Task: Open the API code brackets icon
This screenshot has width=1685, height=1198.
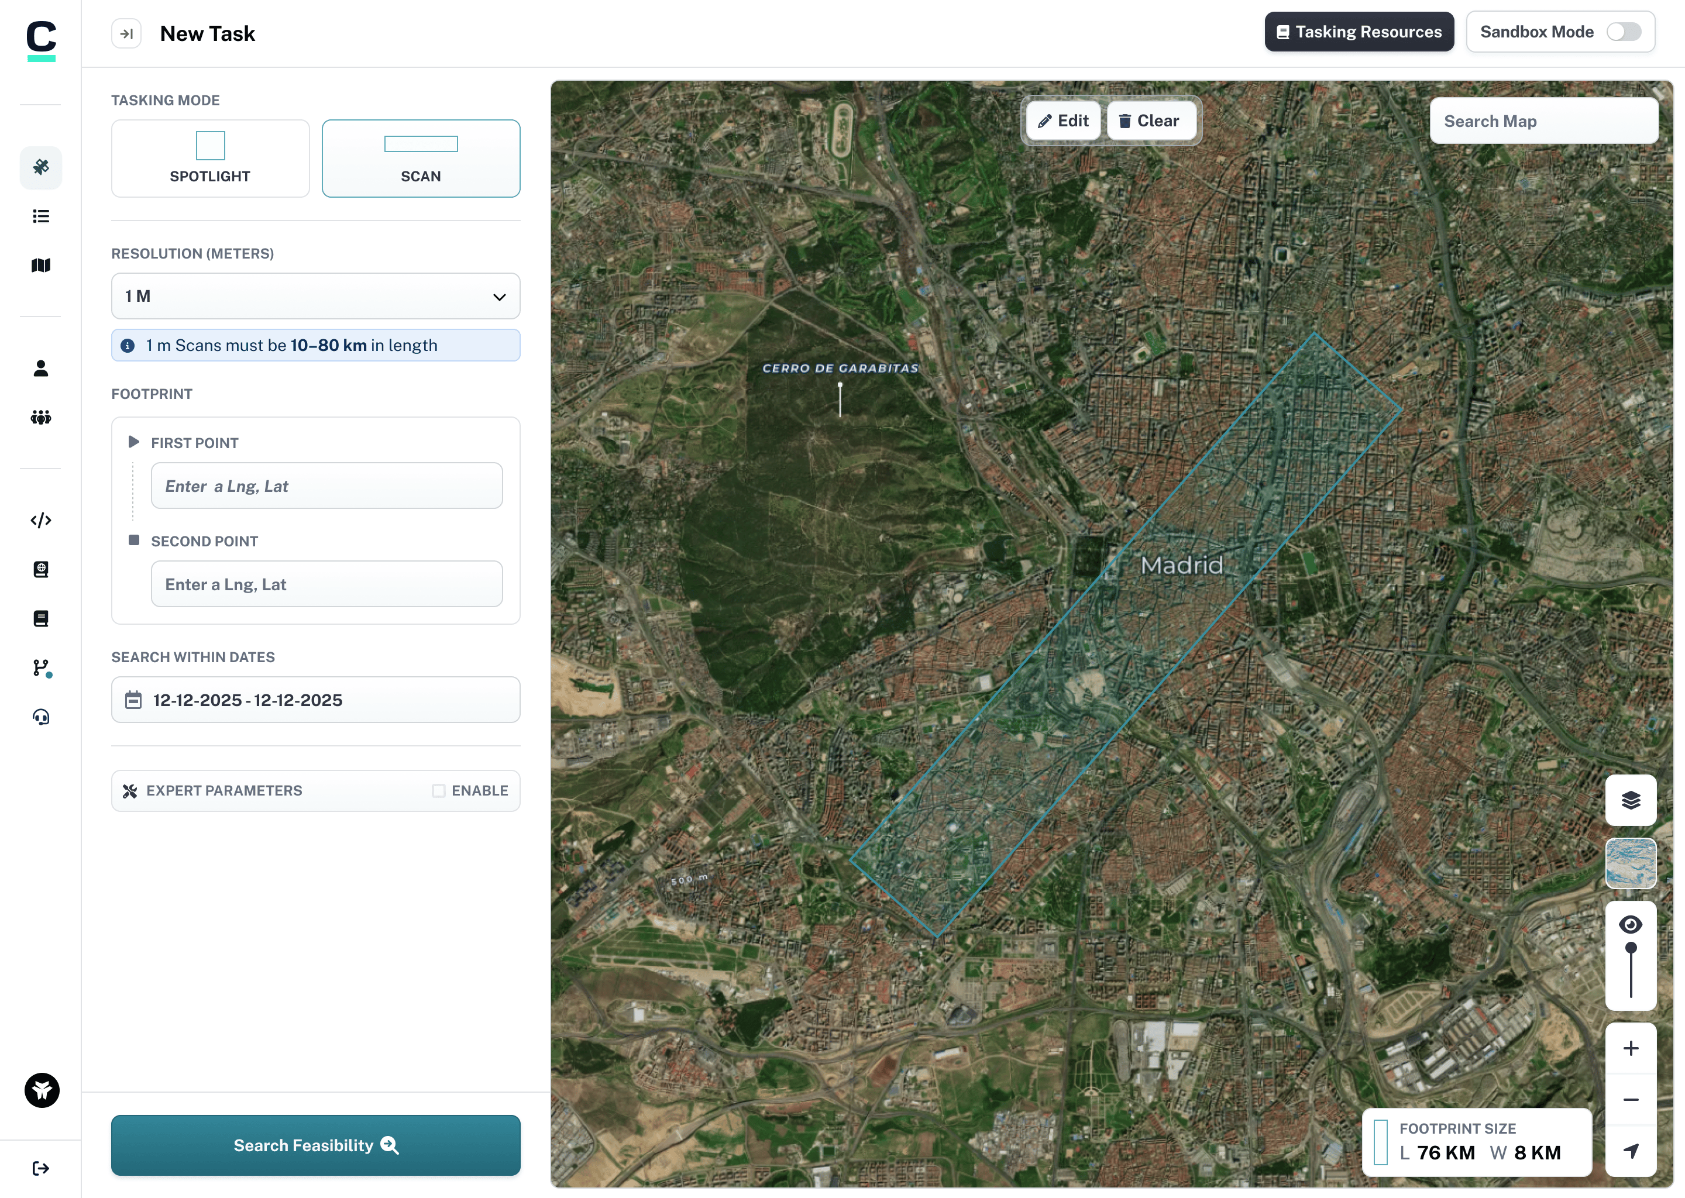Action: pos(40,521)
